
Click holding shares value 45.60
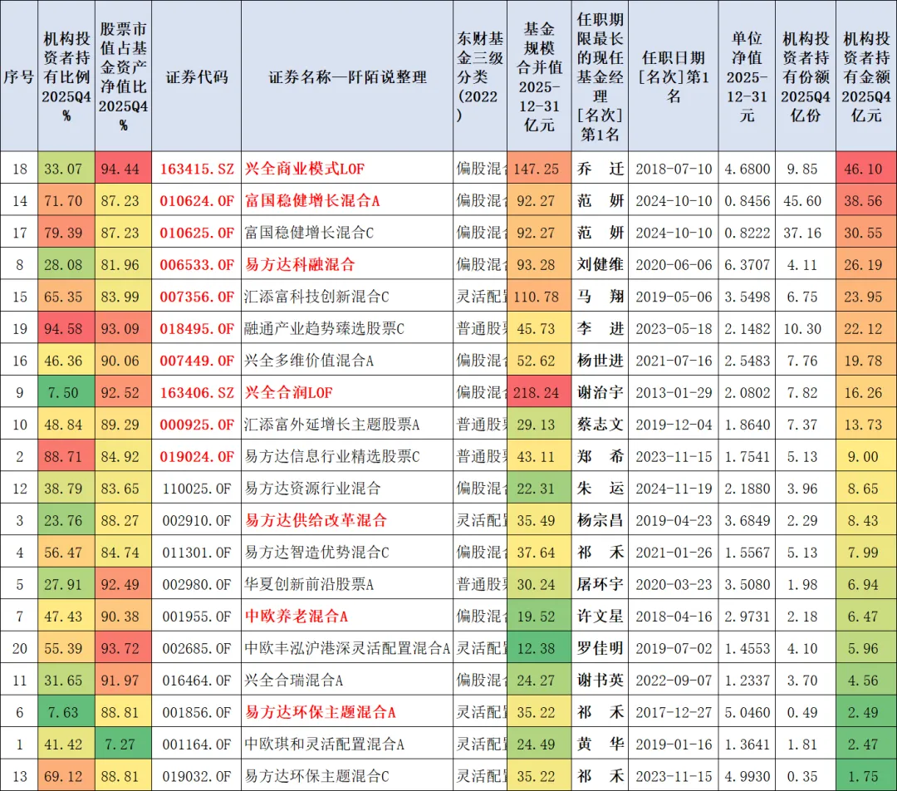[x=802, y=201]
